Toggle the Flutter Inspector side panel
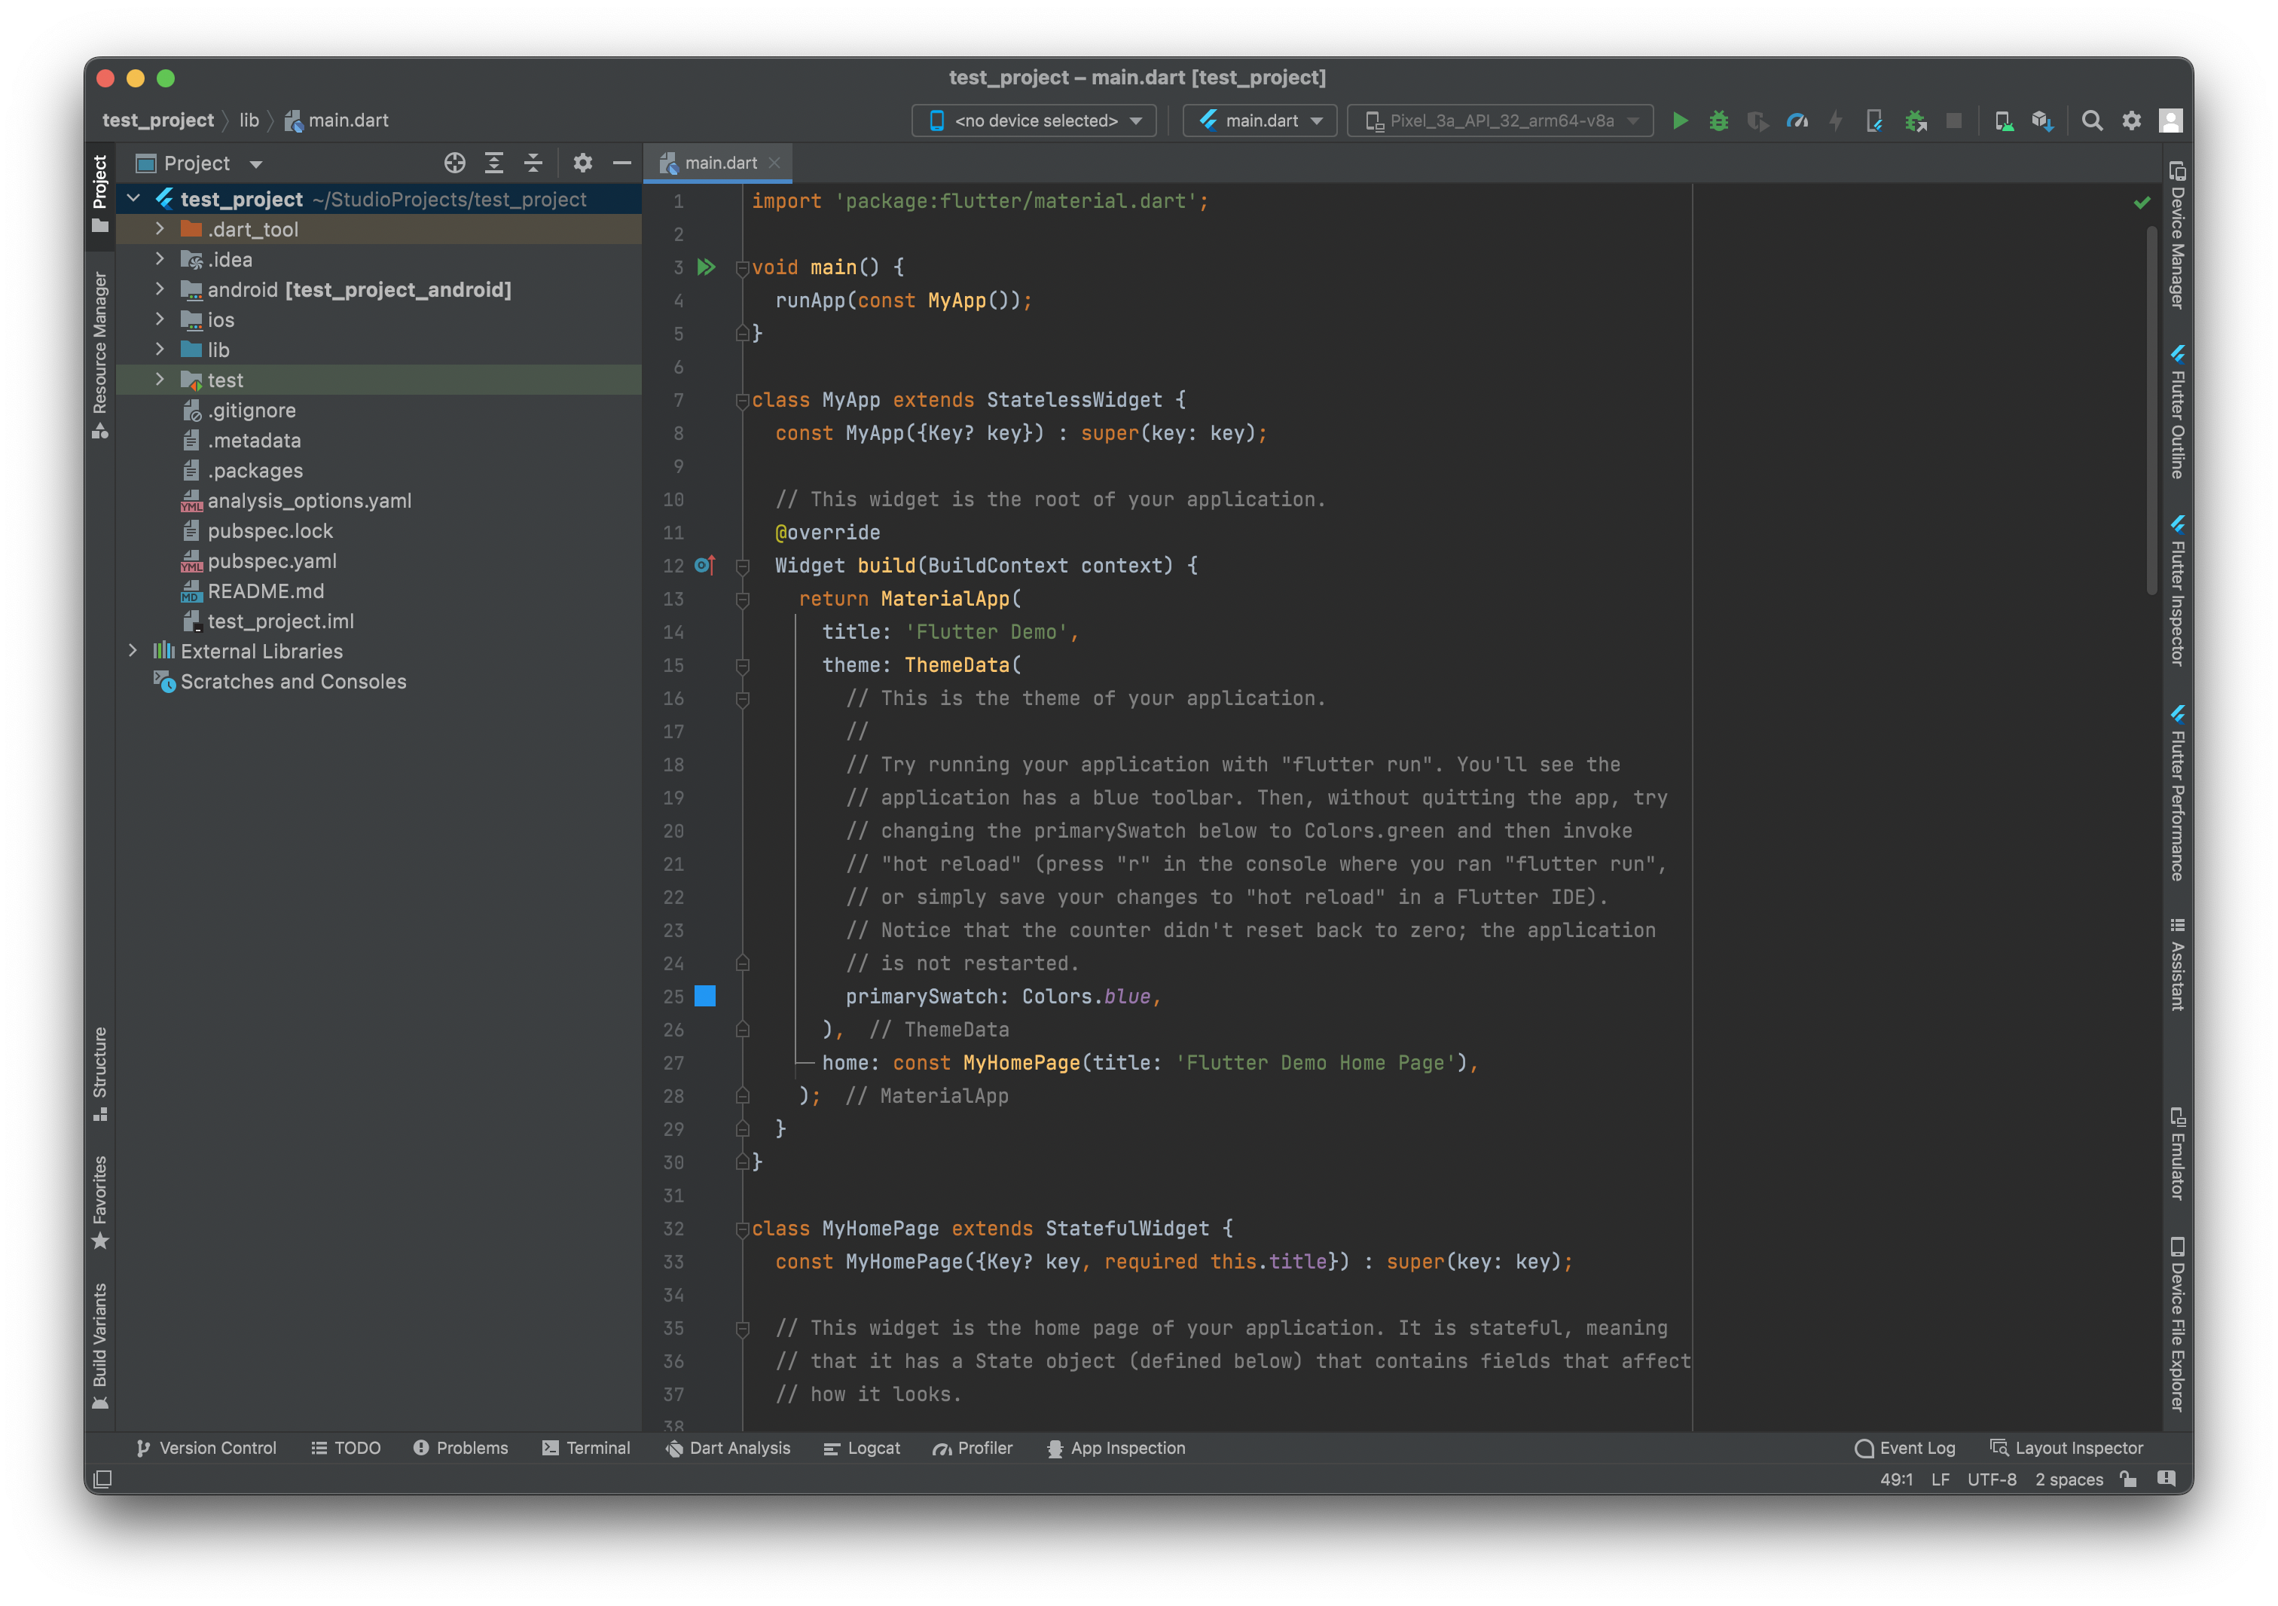 [2177, 591]
